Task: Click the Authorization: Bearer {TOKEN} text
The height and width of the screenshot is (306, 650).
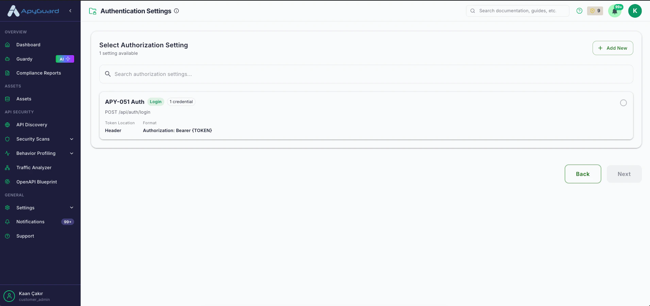Action: point(177,131)
